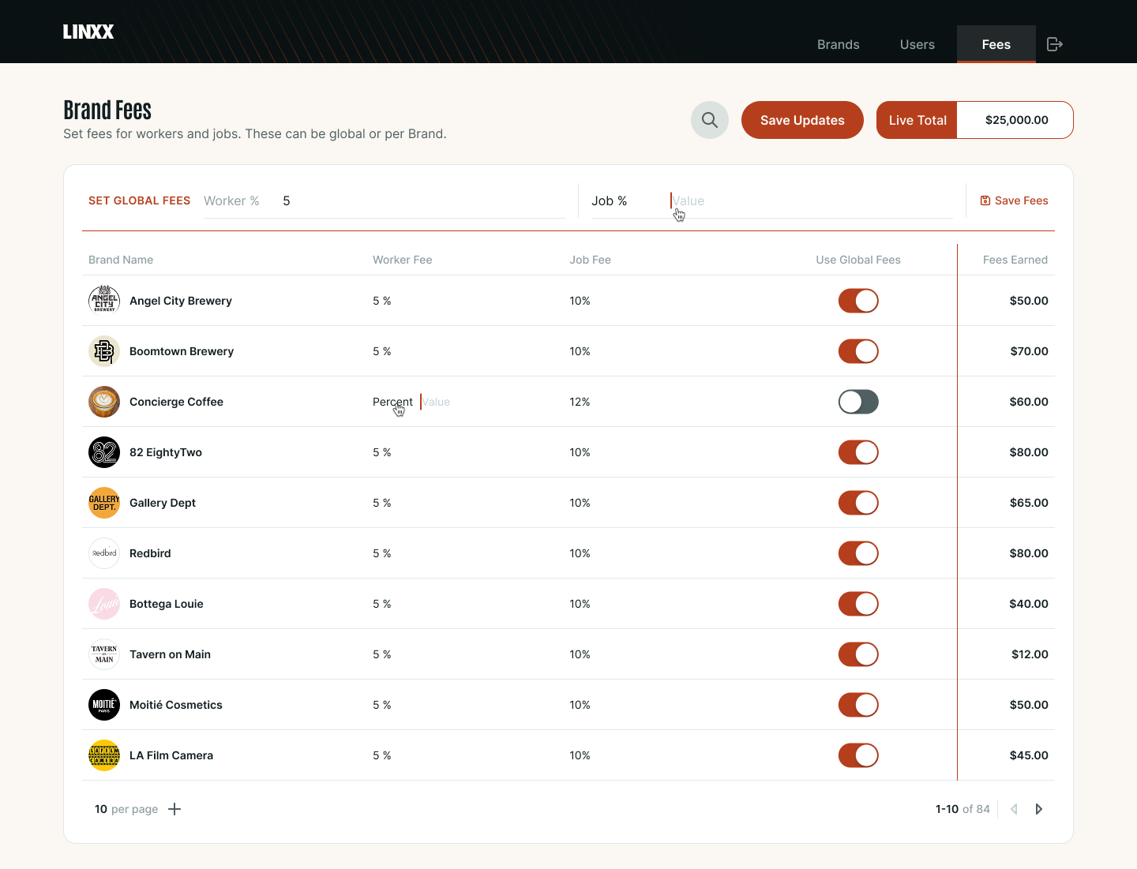
Task: Switch to the Brands tab
Action: [x=838, y=44]
